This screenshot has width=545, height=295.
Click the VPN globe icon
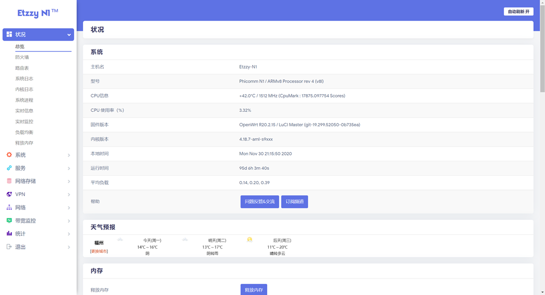pyautogui.click(x=9, y=194)
